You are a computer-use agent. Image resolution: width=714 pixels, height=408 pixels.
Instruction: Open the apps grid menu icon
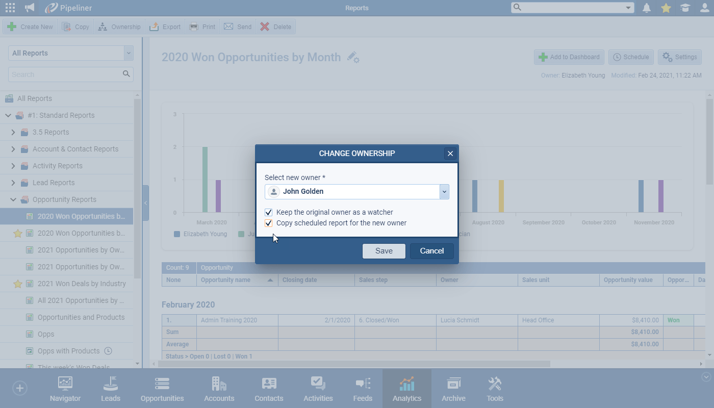tap(10, 8)
